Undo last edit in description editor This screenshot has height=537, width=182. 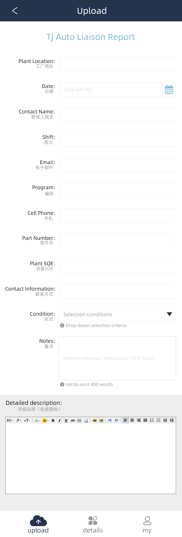click(x=110, y=420)
